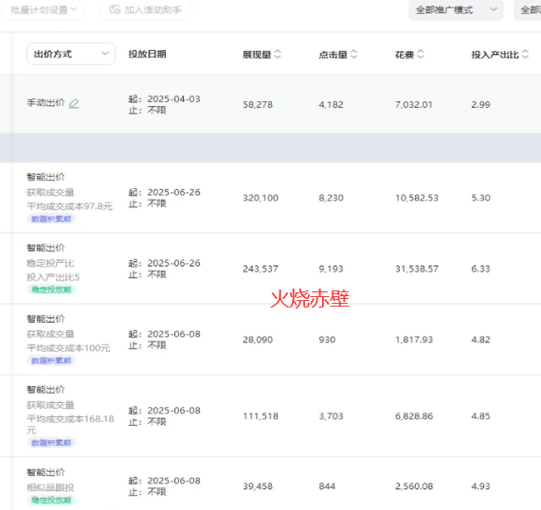The image size is (541, 510).
Task: Click impressions value 243,537
Action: pyautogui.click(x=261, y=269)
